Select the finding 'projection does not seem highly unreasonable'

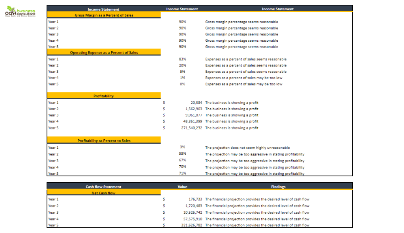tap(247, 148)
